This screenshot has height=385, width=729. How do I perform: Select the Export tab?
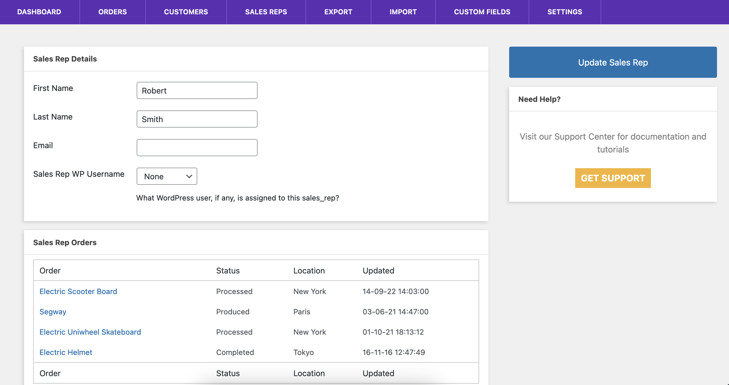tap(338, 12)
